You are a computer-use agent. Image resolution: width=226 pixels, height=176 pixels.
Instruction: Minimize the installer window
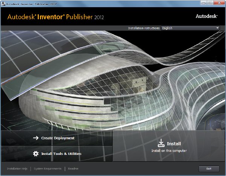[x=203, y=3]
